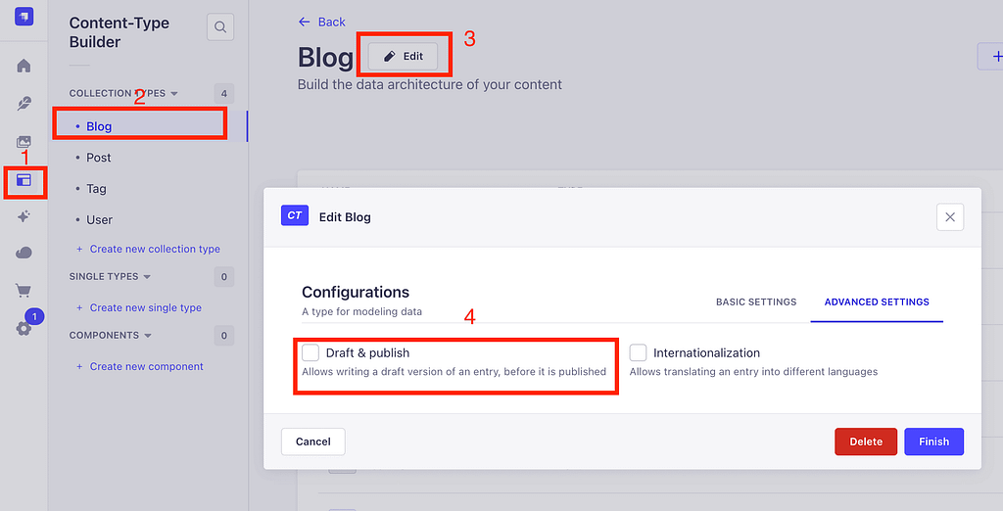
Task: Collapse the Single Types section
Action: tap(110, 276)
